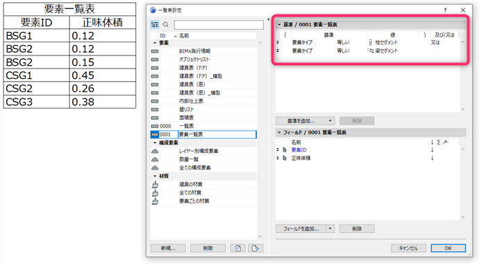
Task: Select the 全ての構成要素 item
Action: (203, 168)
